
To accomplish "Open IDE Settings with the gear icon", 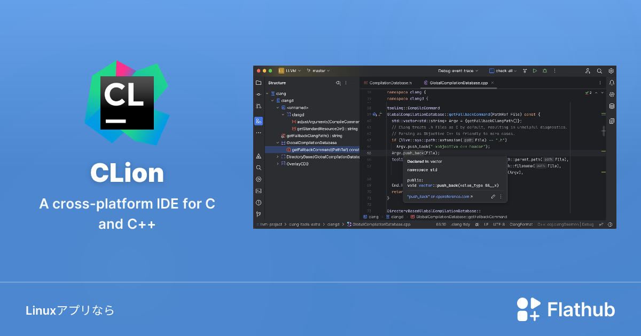I will [x=611, y=70].
